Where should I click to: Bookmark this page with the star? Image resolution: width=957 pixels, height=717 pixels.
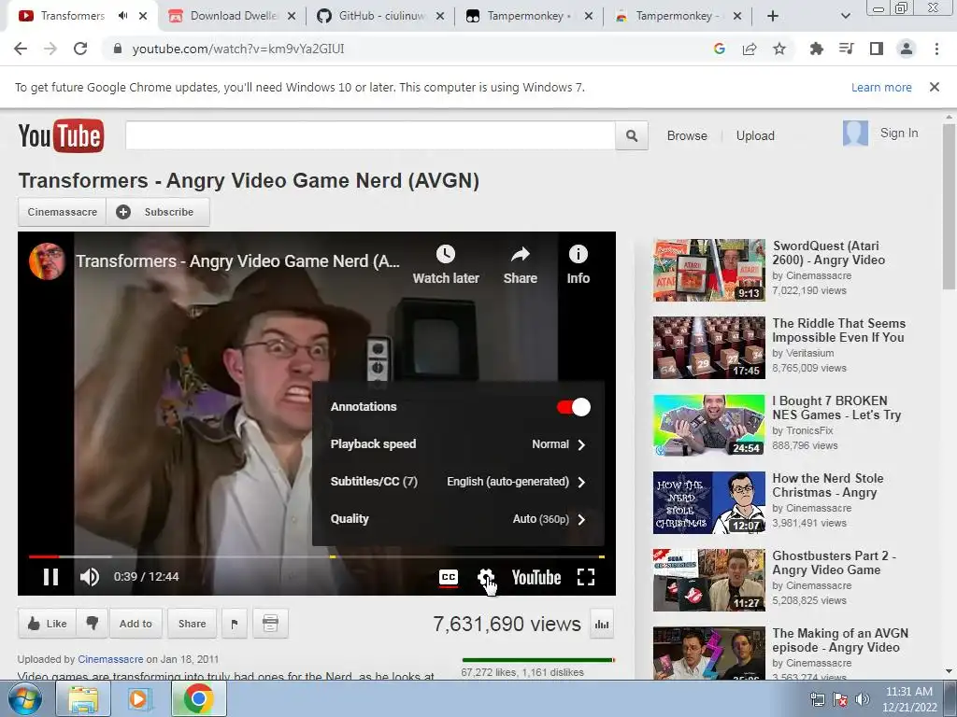coord(779,49)
